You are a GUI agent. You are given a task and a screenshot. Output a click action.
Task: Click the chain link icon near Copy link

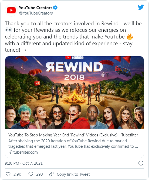(51, 174)
